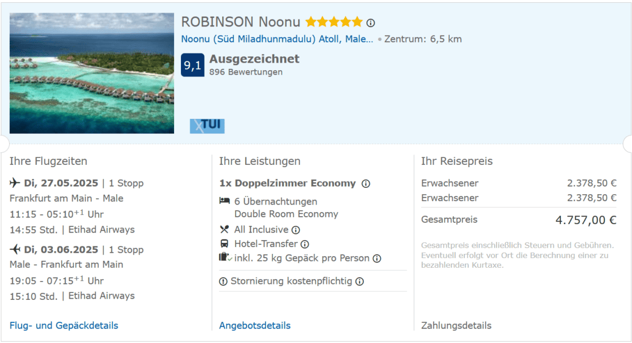The width and height of the screenshot is (632, 343).
Task: Click the return flight airplane icon
Action: click(15, 249)
